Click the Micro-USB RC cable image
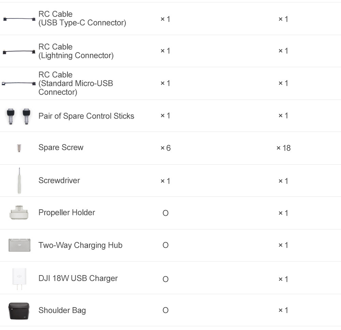 pyautogui.click(x=19, y=84)
